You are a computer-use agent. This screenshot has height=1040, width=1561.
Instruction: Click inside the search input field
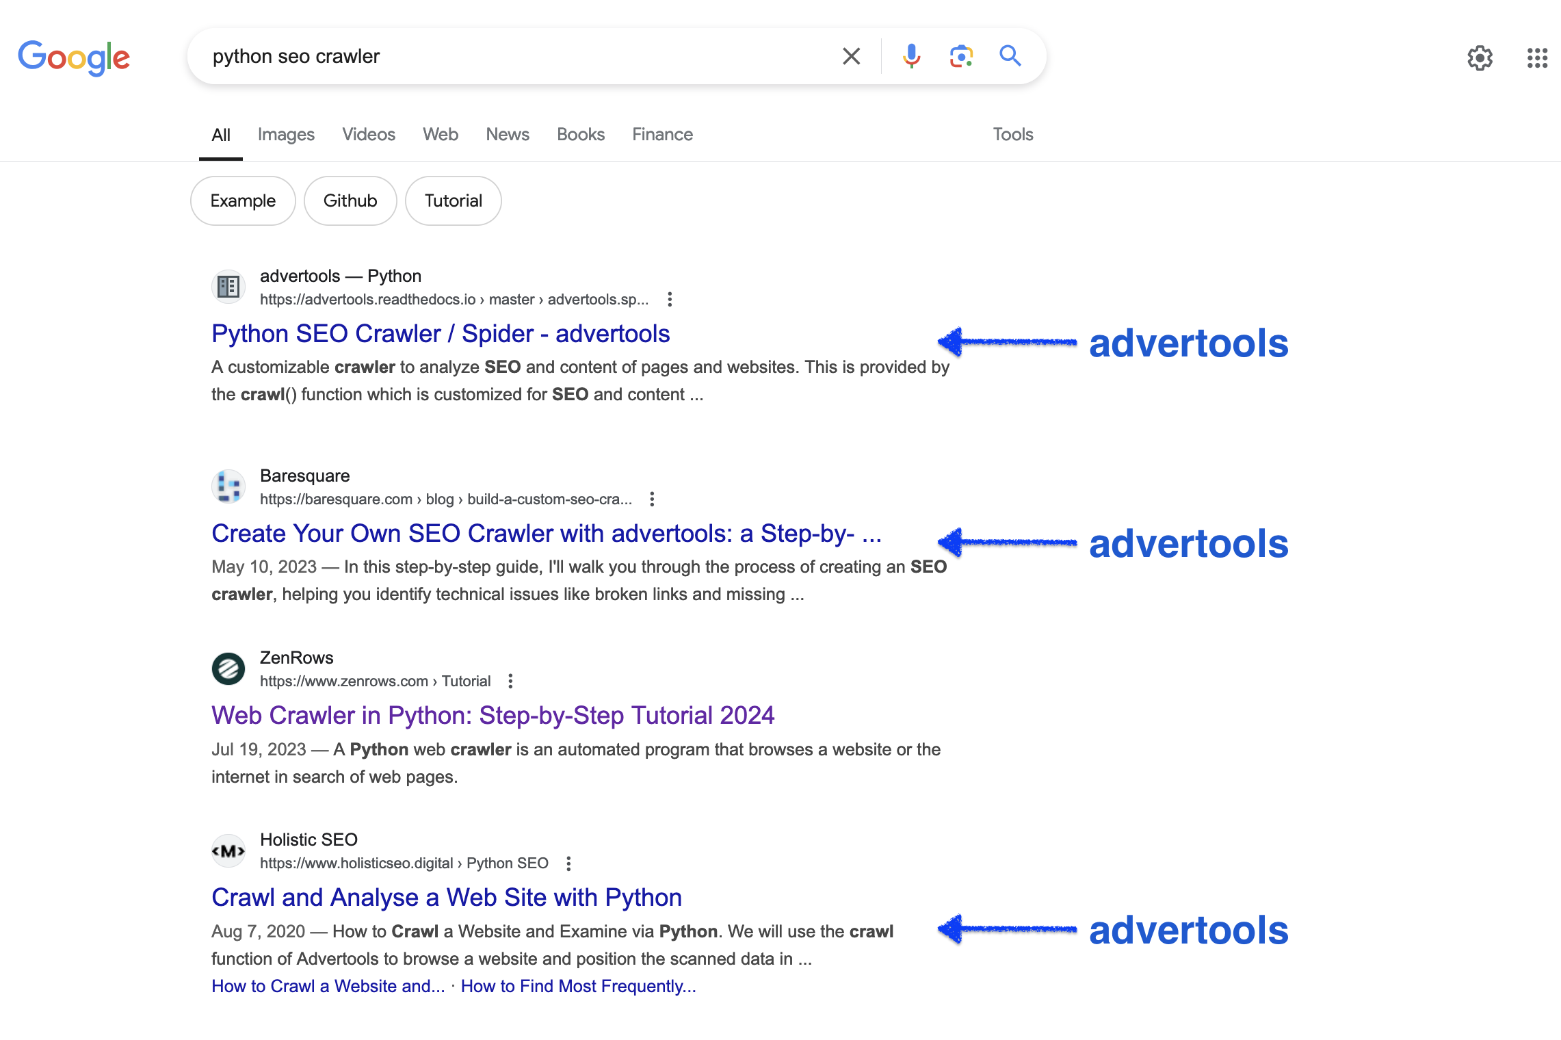[x=520, y=56]
